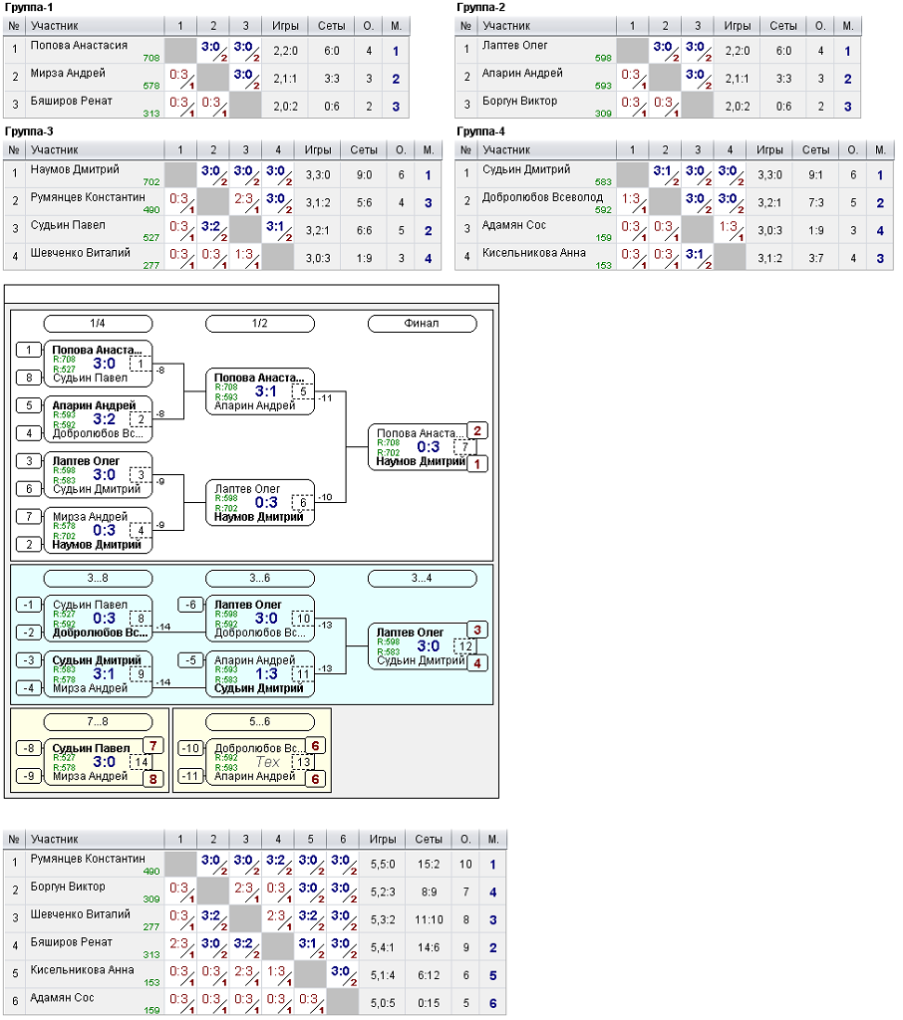
Task: Click final match score 0:3
Action: coord(429,447)
